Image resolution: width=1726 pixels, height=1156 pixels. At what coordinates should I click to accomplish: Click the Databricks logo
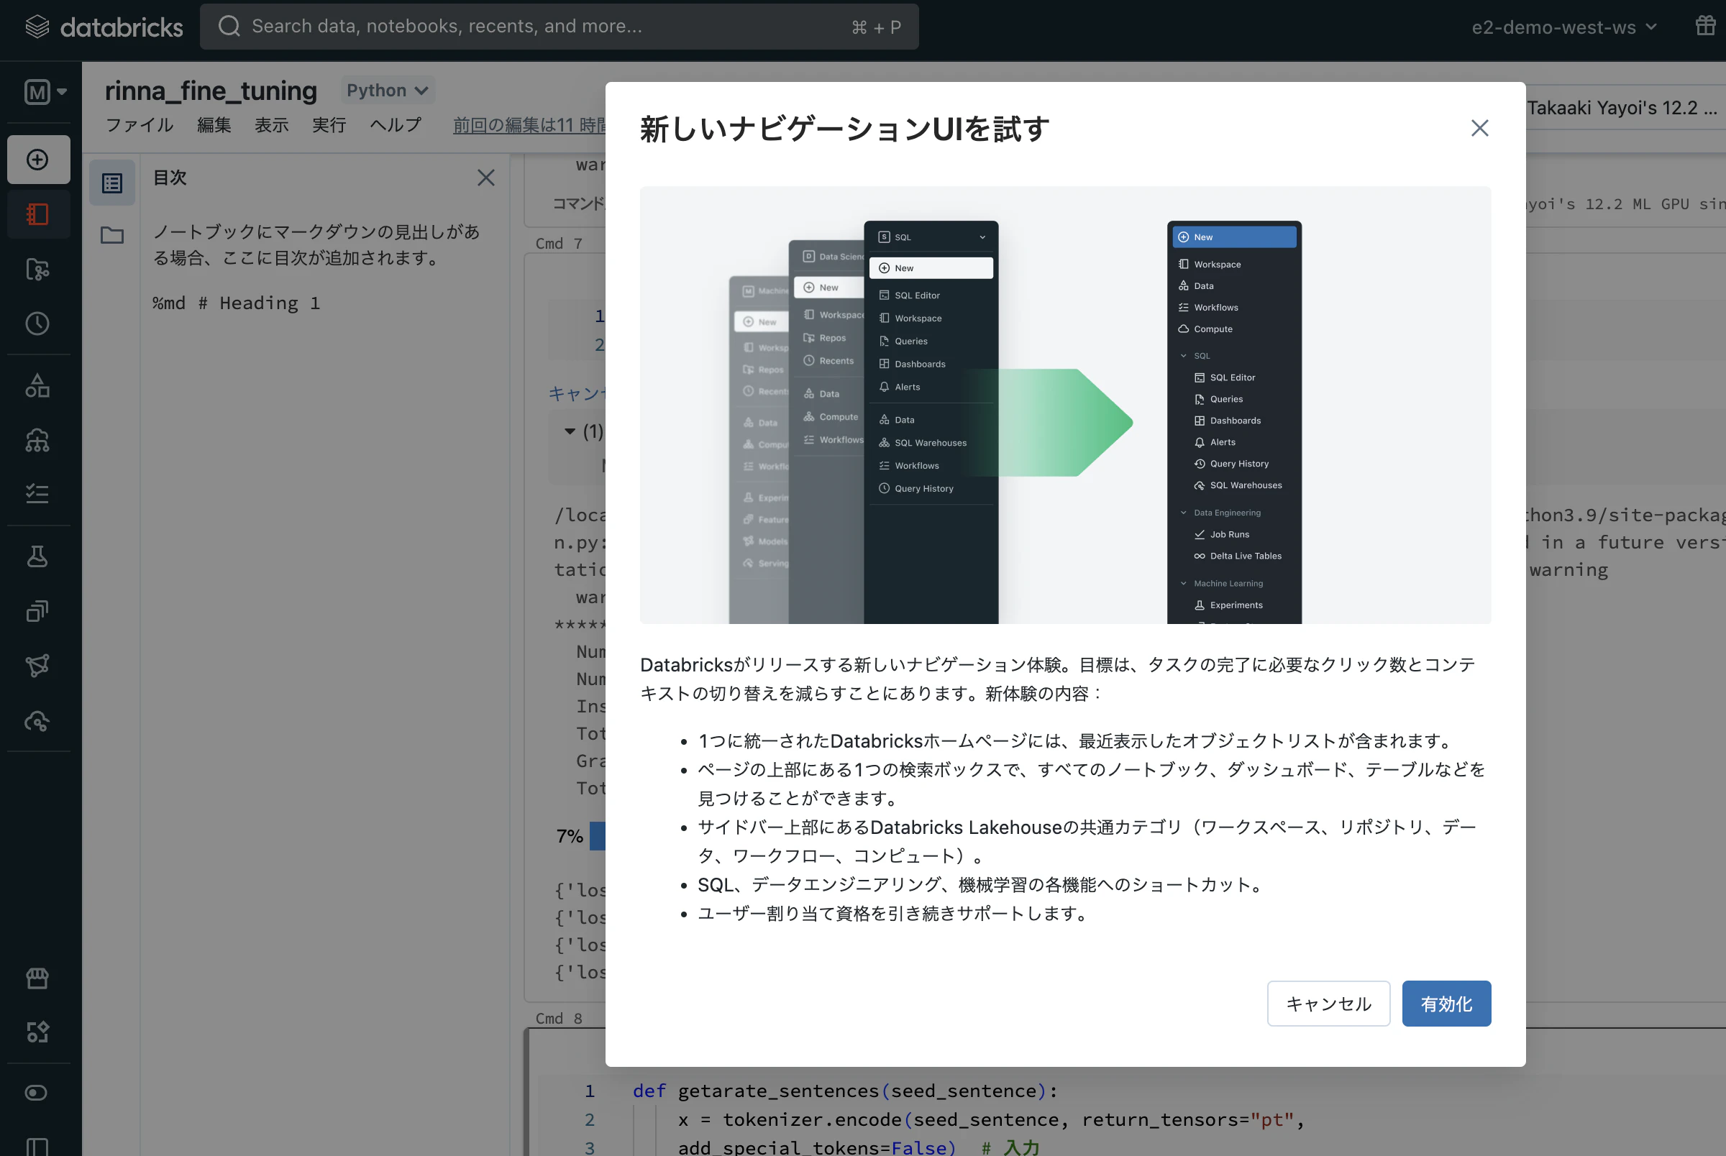[x=104, y=27]
